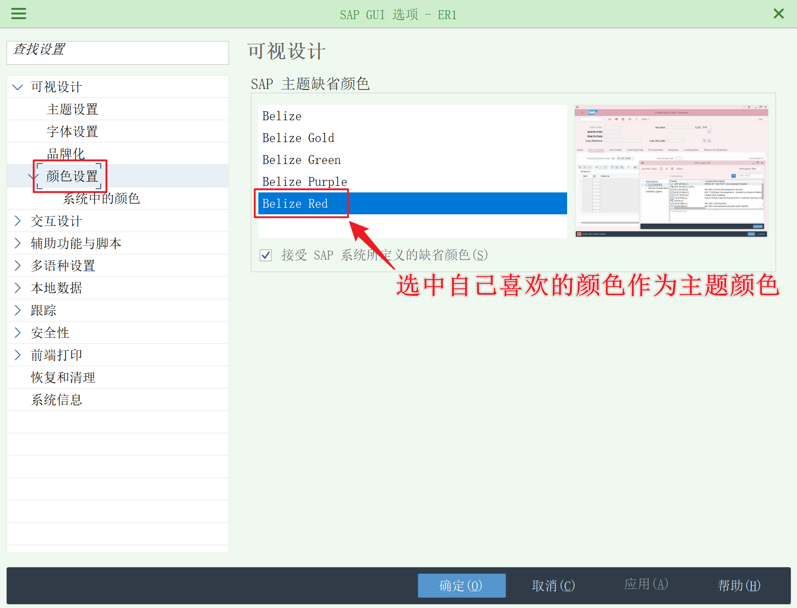Choose the Belize Gold theme color
797x608 pixels.
412,138
